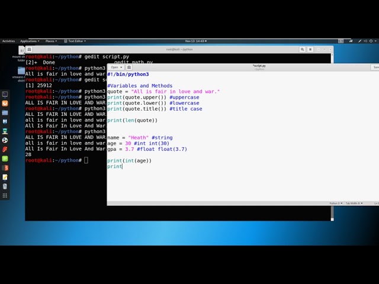The image size is (379, 284).
Task: Click the pen-shaped tray icon
Action: click(359, 41)
